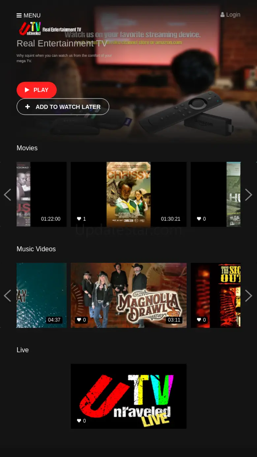
Task: Go to next Music Videos slide
Action: (x=248, y=296)
